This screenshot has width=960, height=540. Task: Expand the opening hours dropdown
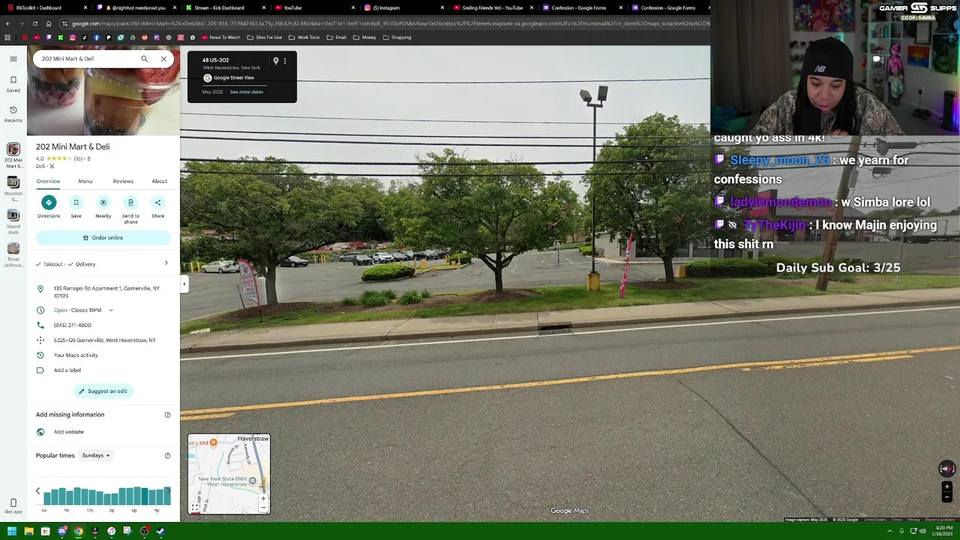click(111, 310)
